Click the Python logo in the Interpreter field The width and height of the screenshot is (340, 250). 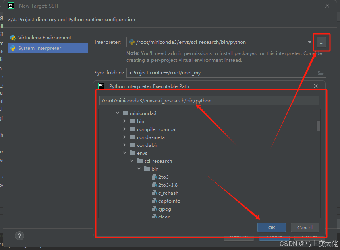[x=131, y=41]
